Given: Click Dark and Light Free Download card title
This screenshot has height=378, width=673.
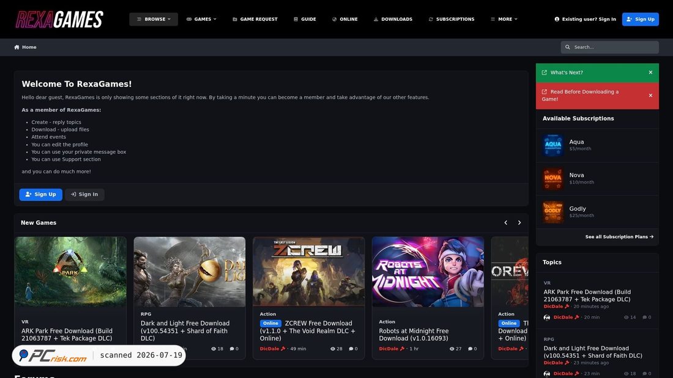Looking at the screenshot, I should coord(185,331).
